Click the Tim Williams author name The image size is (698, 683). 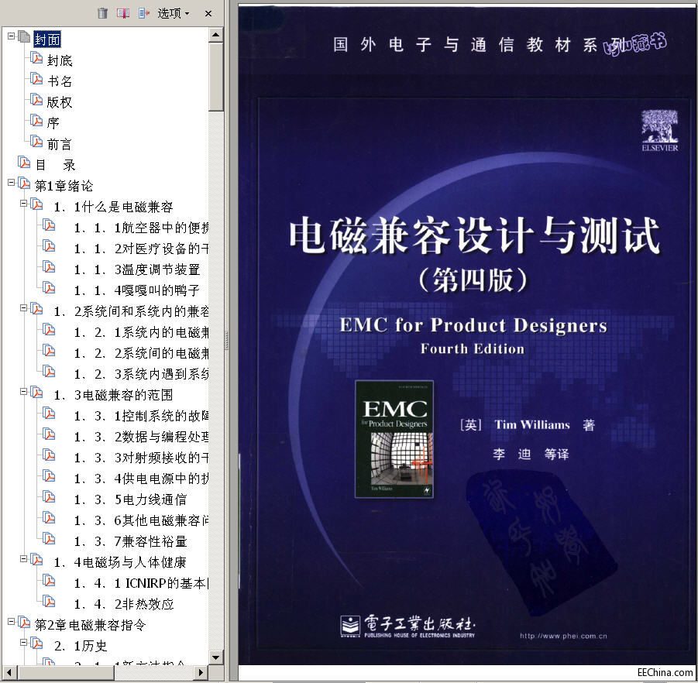click(532, 425)
